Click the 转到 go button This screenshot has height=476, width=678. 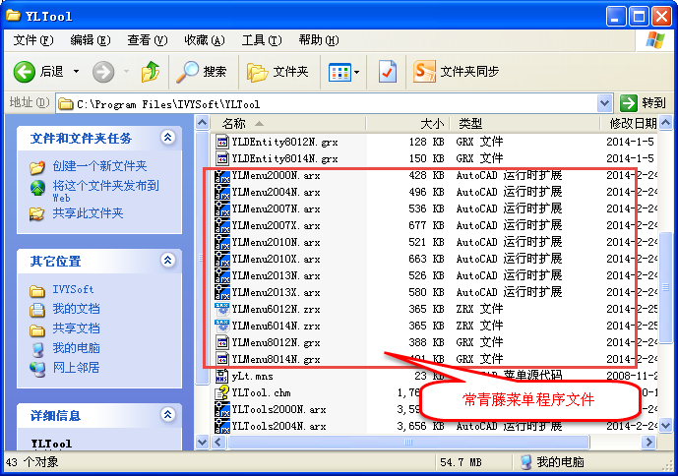click(643, 103)
